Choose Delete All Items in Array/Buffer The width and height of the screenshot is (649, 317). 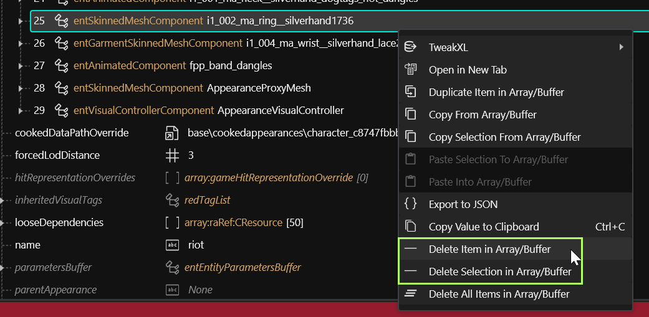click(516, 295)
